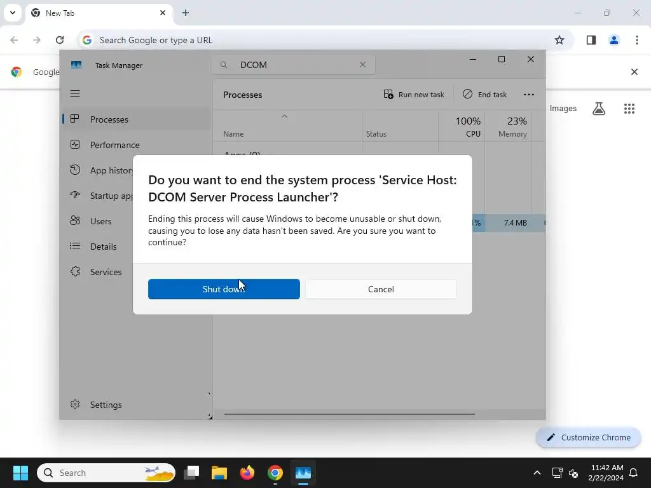Open clock and date flyout
This screenshot has height=488, width=651.
[606, 473]
